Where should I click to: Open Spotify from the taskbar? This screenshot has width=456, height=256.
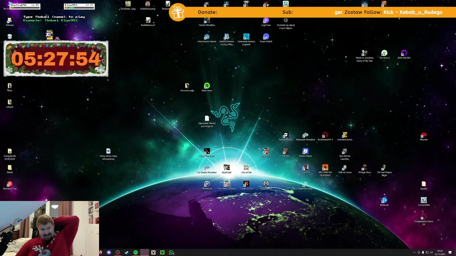(x=135, y=252)
